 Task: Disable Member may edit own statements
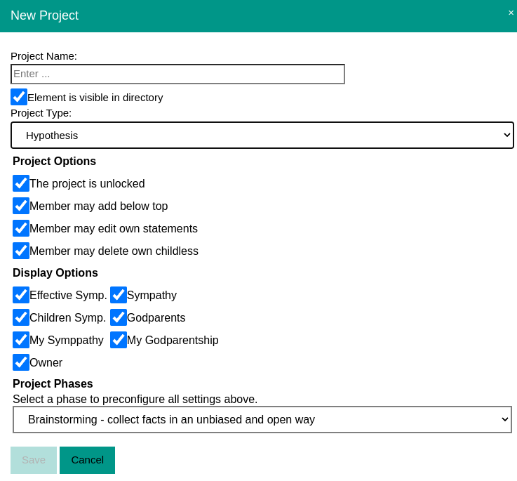point(21,228)
